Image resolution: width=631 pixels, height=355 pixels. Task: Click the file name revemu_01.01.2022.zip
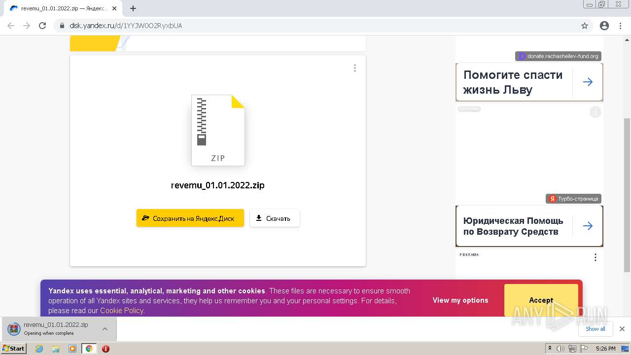218,185
